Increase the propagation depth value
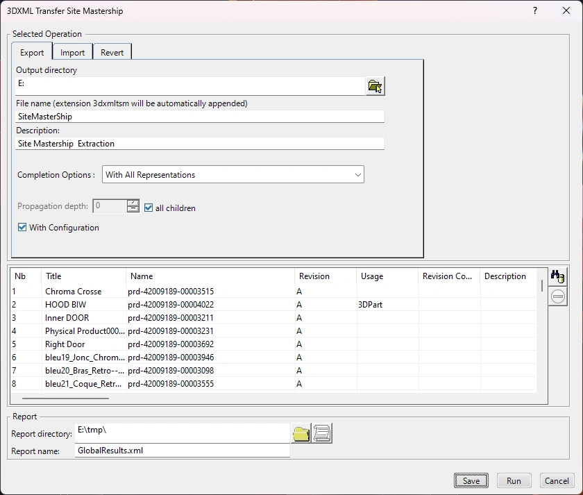This screenshot has height=495, width=583. 133,203
